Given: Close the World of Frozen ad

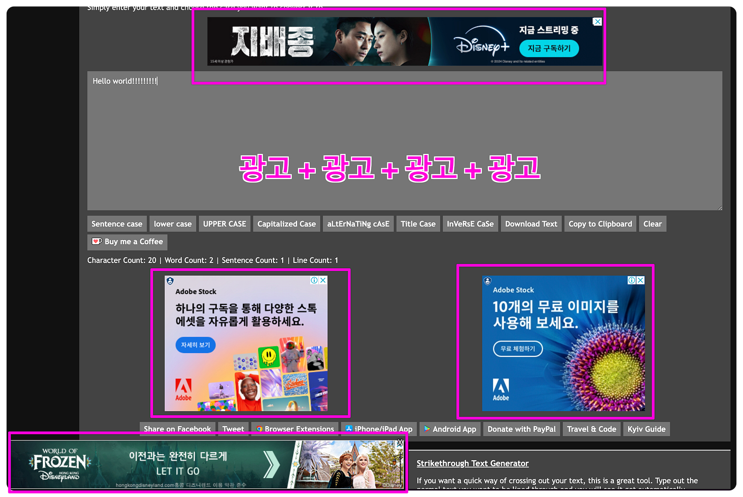Looking at the screenshot, I should point(400,443).
